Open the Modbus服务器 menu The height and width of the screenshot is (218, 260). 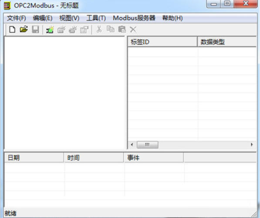pos(134,18)
